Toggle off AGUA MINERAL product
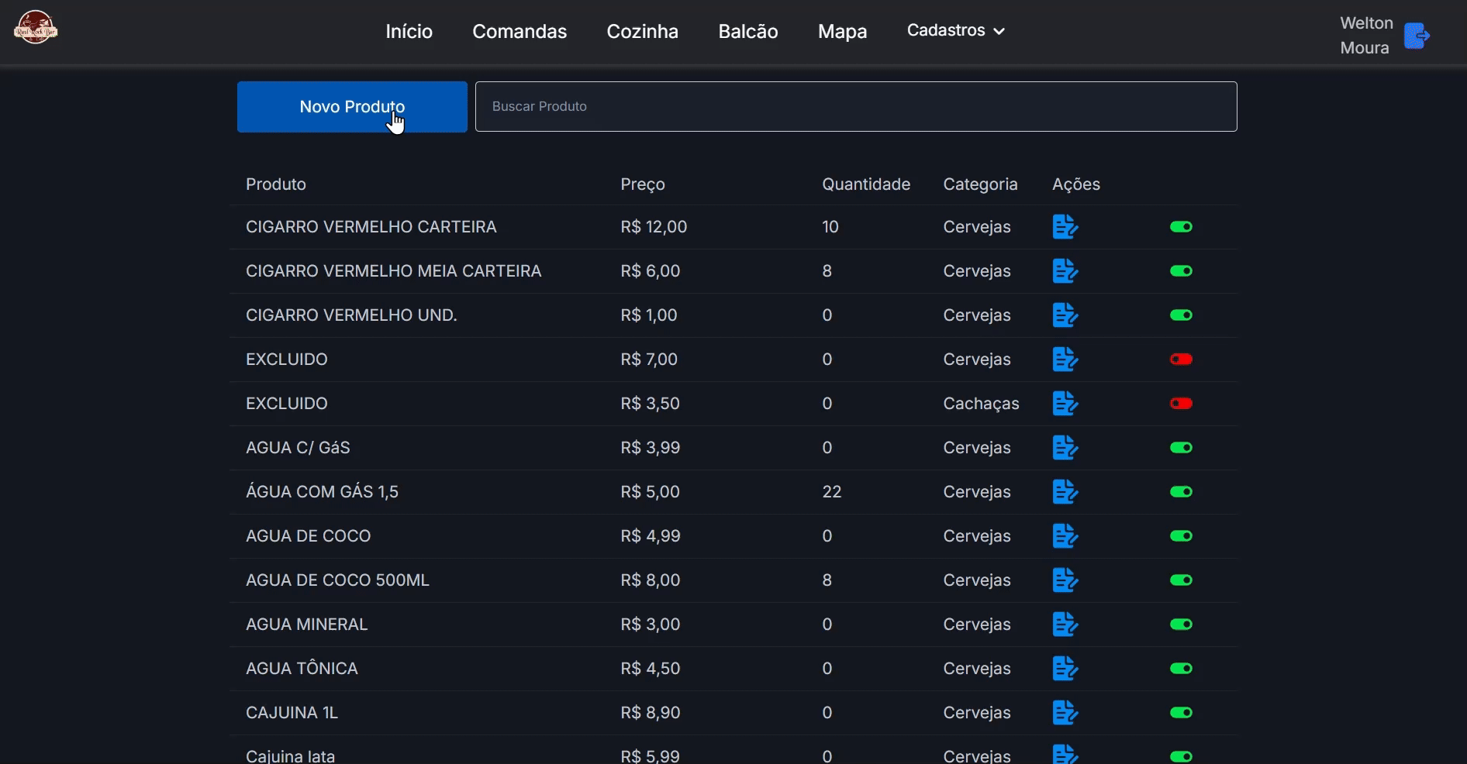This screenshot has width=1467, height=764. point(1181,625)
